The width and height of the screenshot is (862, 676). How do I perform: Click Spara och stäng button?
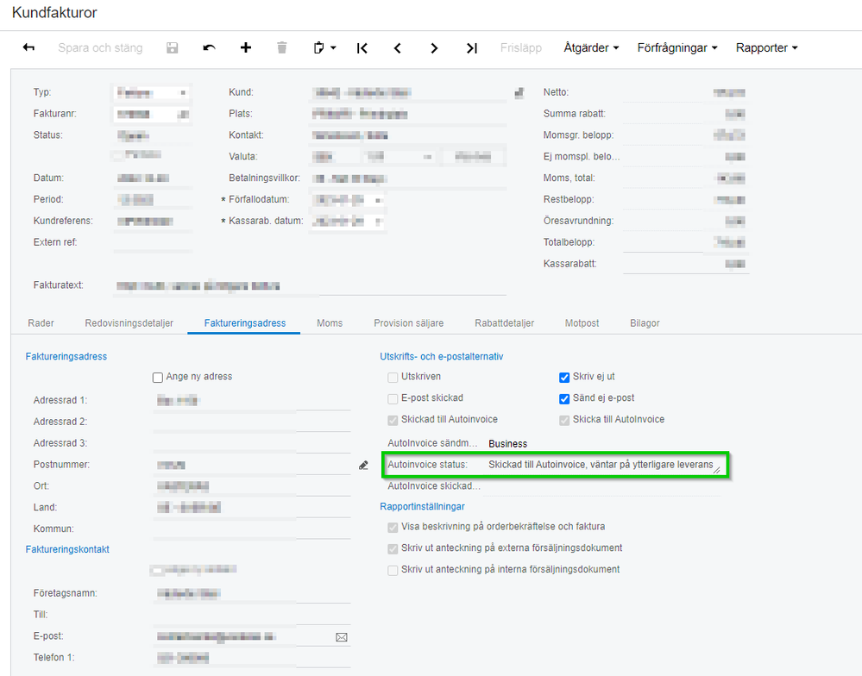pos(100,47)
